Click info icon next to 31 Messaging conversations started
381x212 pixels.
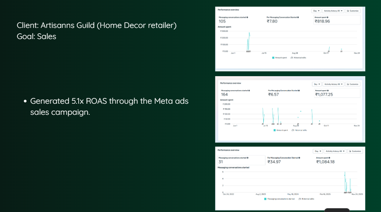click(x=247, y=158)
